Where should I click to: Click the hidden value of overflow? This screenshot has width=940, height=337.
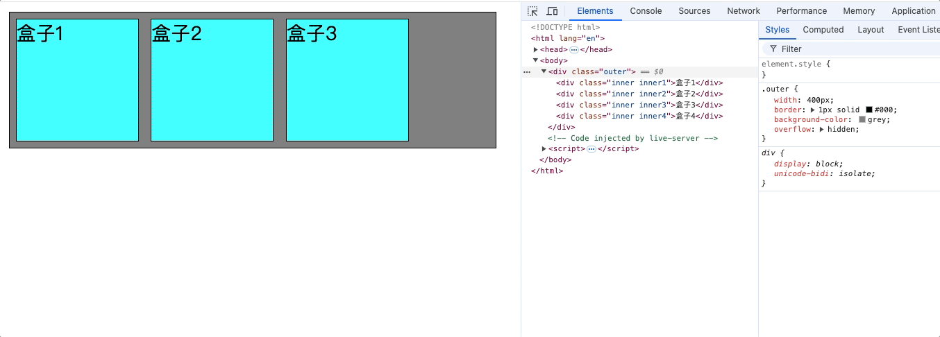point(841,130)
